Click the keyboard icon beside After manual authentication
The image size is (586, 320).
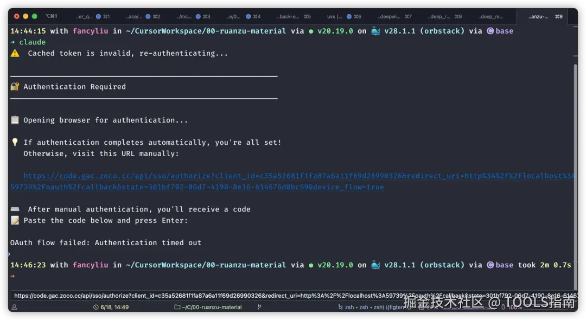(15, 209)
